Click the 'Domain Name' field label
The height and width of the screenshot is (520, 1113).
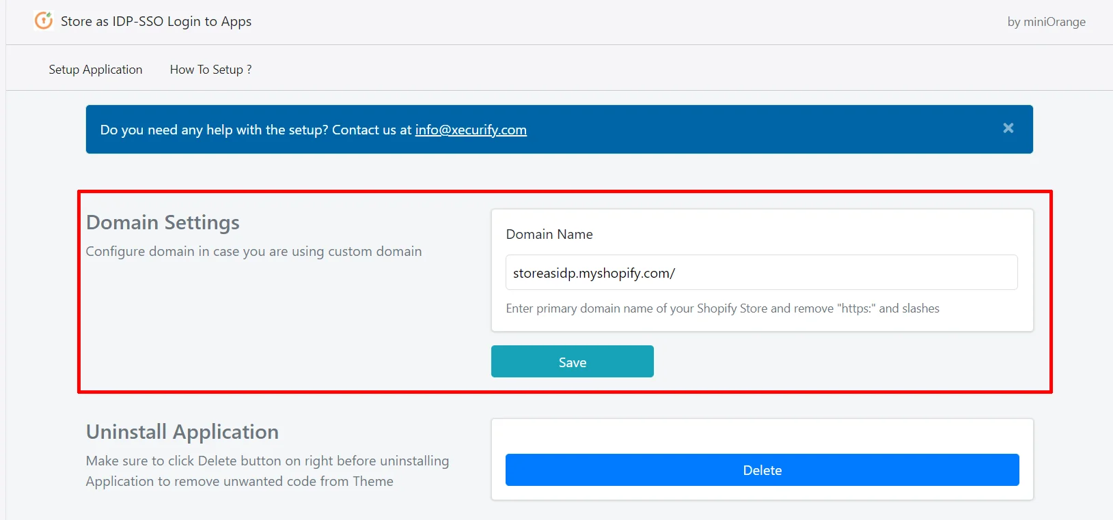549,234
